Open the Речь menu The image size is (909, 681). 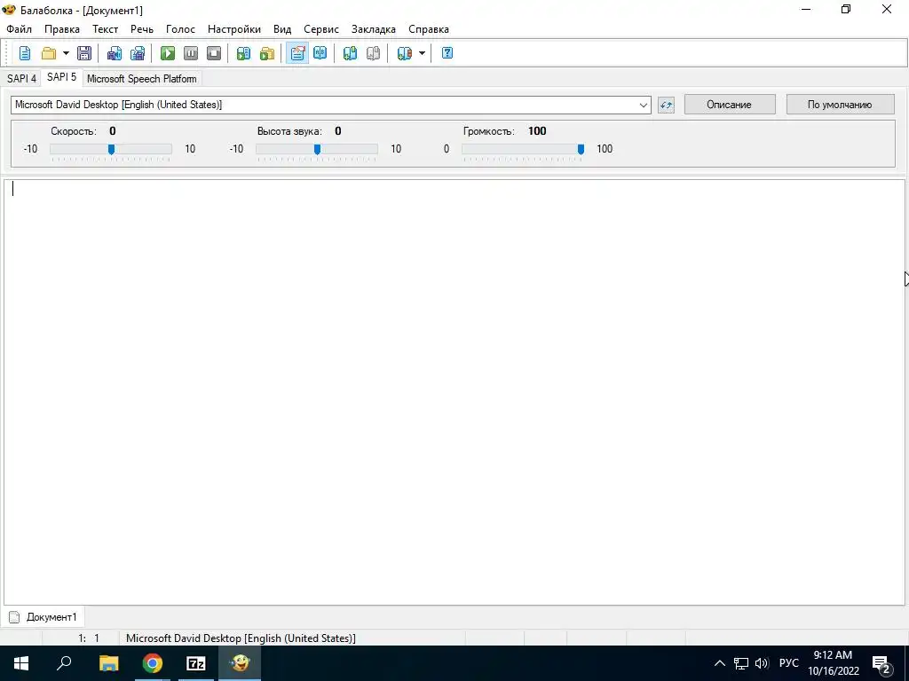click(x=142, y=29)
